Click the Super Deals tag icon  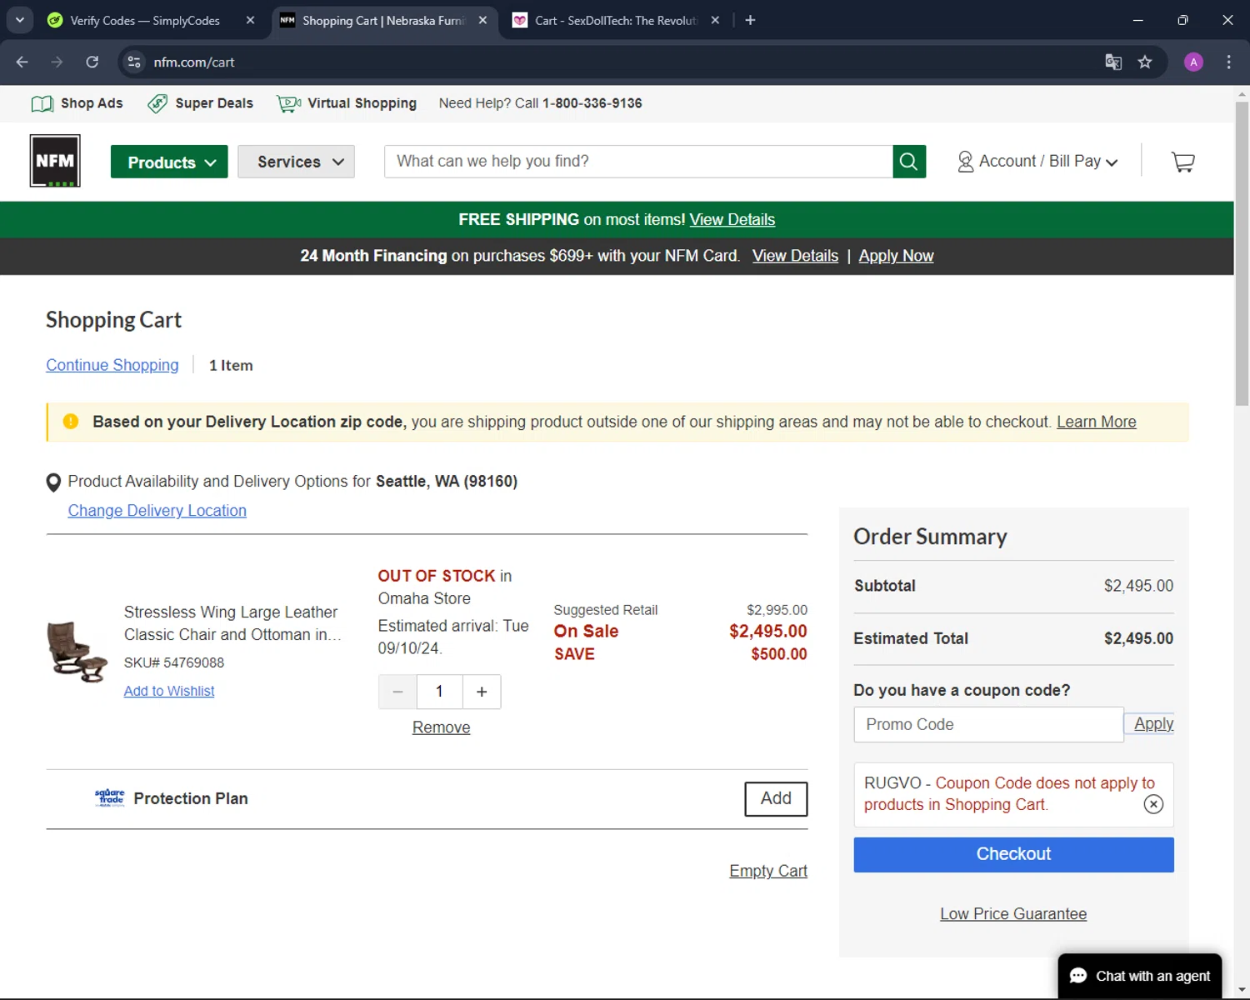click(157, 103)
